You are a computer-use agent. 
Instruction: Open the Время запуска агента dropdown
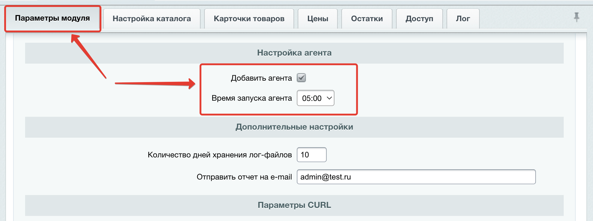pyautogui.click(x=315, y=98)
